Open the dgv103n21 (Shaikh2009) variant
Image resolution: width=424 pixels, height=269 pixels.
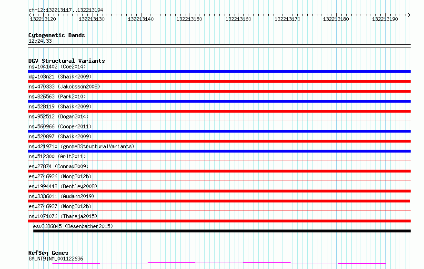point(60,77)
